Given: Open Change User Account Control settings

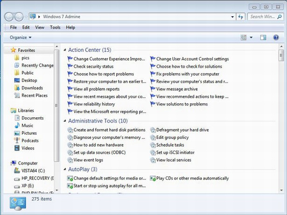Looking at the screenshot, I should pyautogui.click(x=192, y=59).
